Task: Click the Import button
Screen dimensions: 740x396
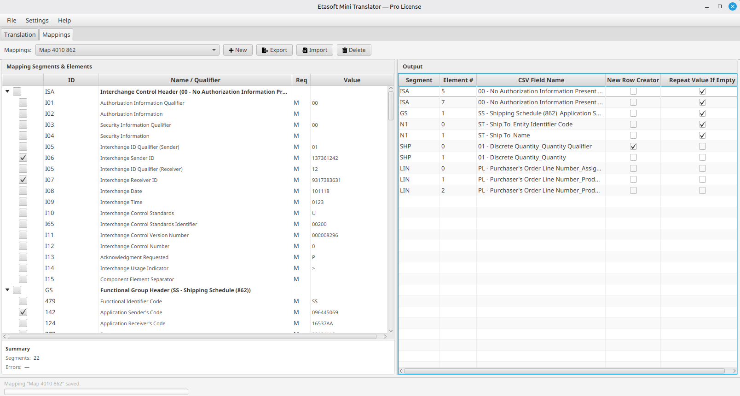Action: 315,50
